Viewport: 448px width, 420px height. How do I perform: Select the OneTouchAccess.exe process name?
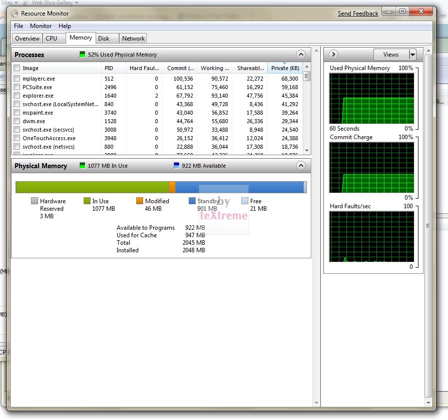tap(49, 138)
